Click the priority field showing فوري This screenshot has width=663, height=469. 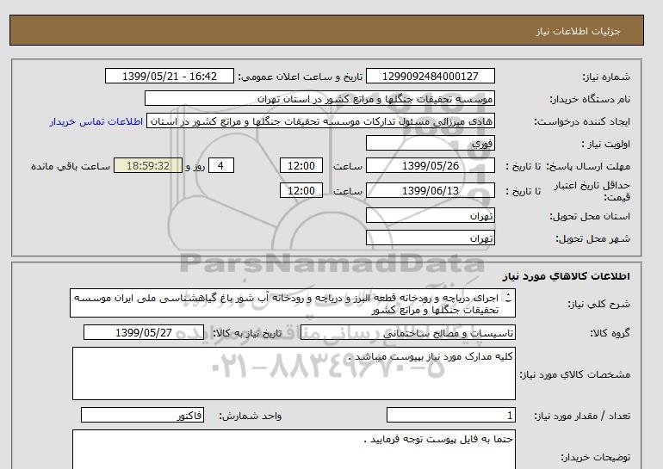pyautogui.click(x=430, y=143)
